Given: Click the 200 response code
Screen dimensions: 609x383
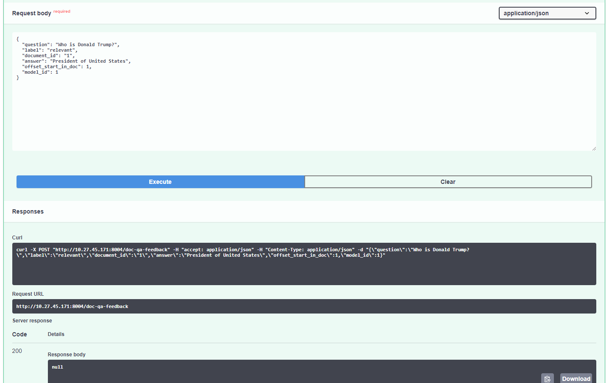Looking at the screenshot, I should click(17, 351).
